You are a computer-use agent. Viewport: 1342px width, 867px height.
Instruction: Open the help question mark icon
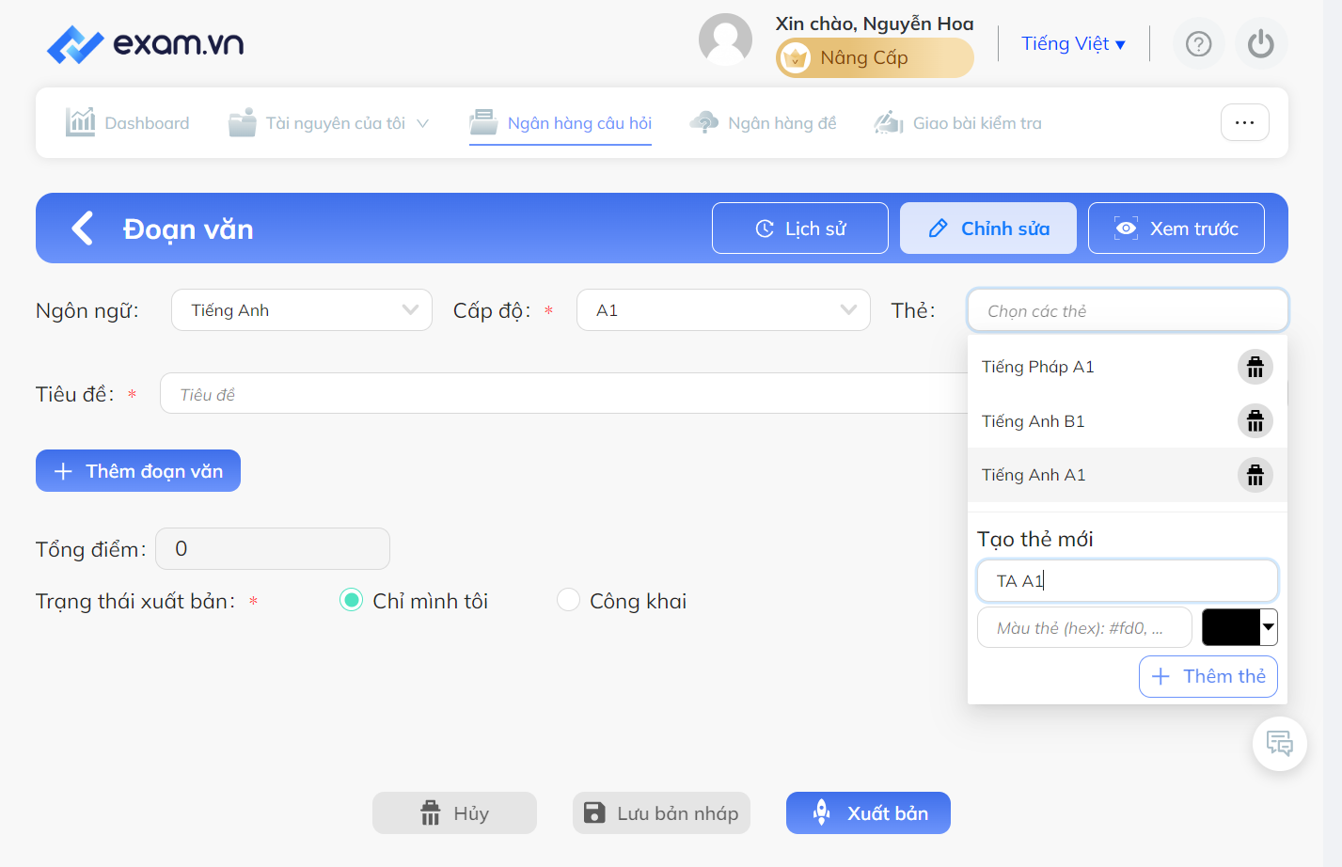1198,44
